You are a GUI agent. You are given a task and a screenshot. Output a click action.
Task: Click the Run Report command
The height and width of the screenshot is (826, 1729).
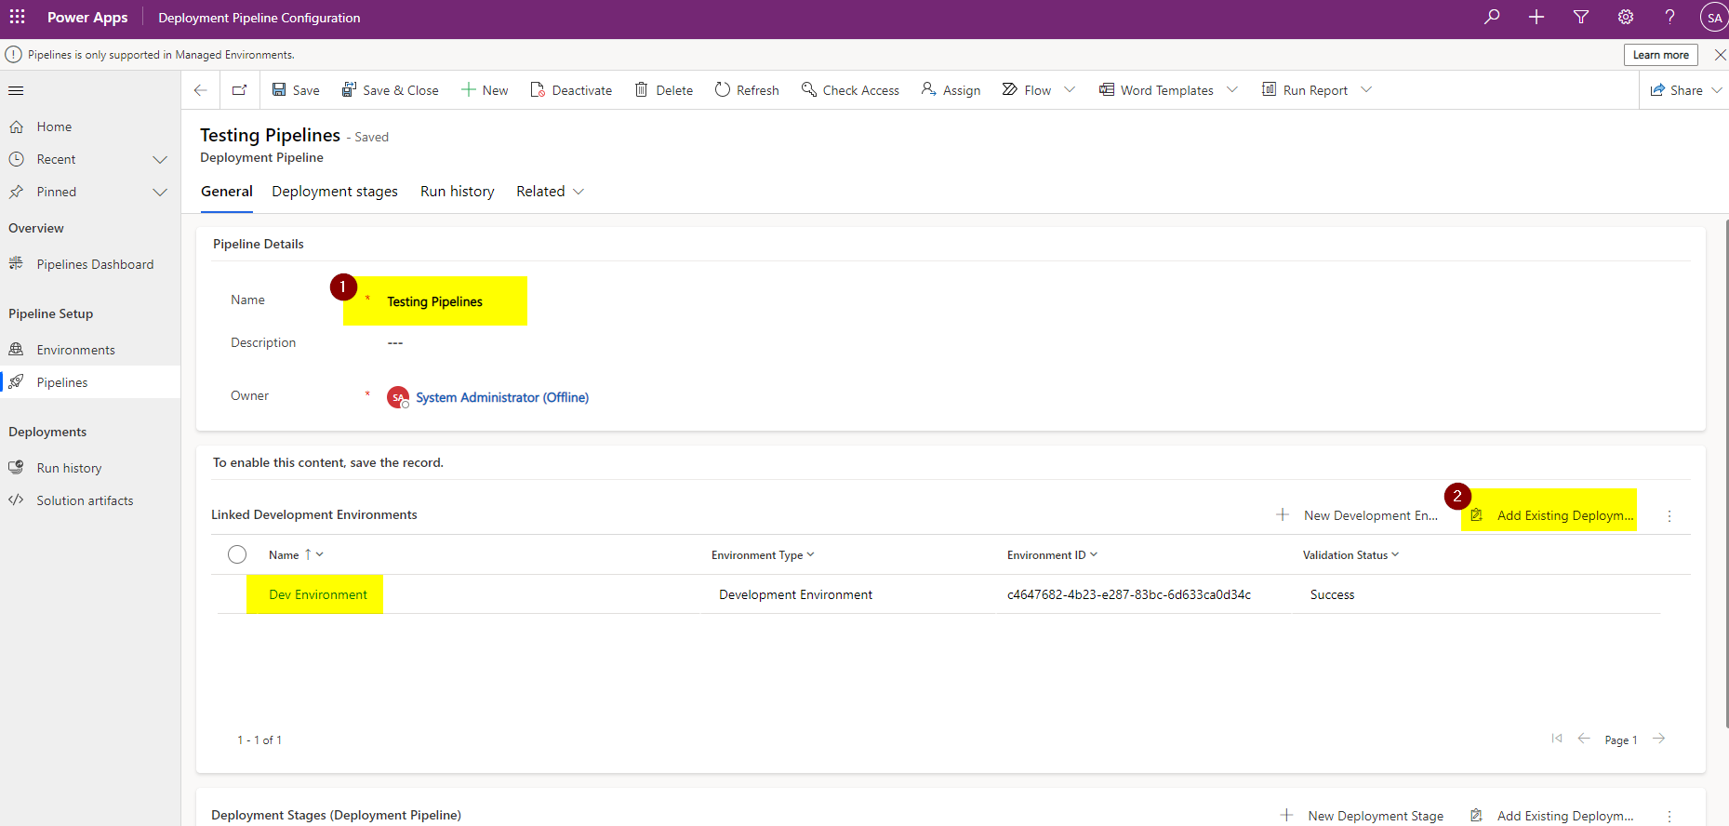tap(1305, 90)
